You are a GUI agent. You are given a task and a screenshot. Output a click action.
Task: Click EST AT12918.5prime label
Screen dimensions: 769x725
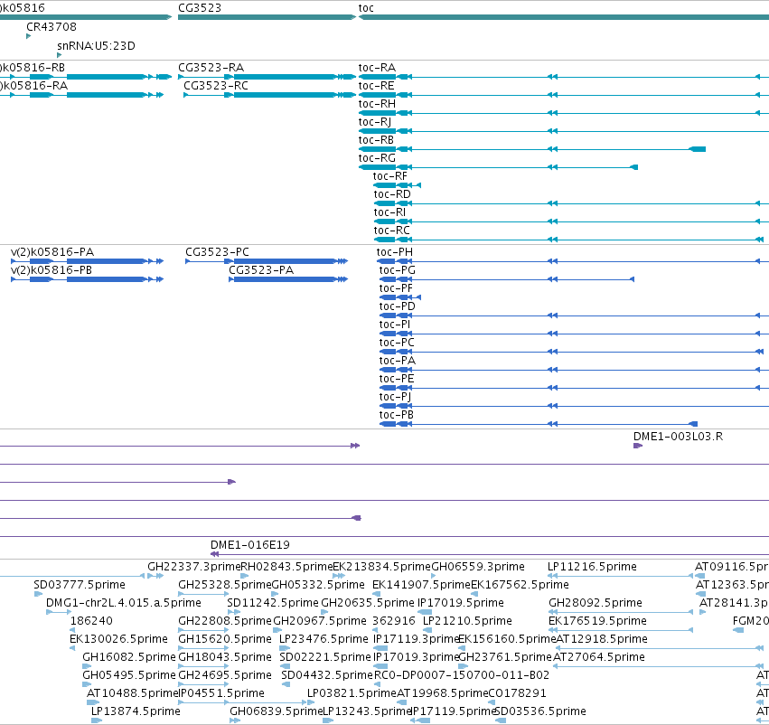point(602,639)
